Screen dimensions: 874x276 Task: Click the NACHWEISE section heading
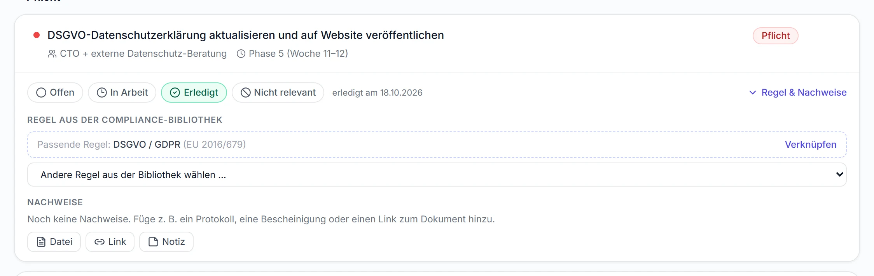55,202
